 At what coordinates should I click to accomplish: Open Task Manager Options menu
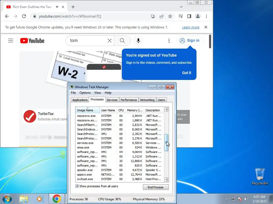85,93
